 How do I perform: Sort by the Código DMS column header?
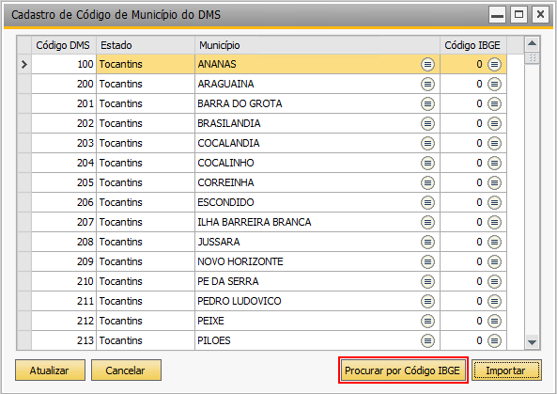[x=64, y=45]
